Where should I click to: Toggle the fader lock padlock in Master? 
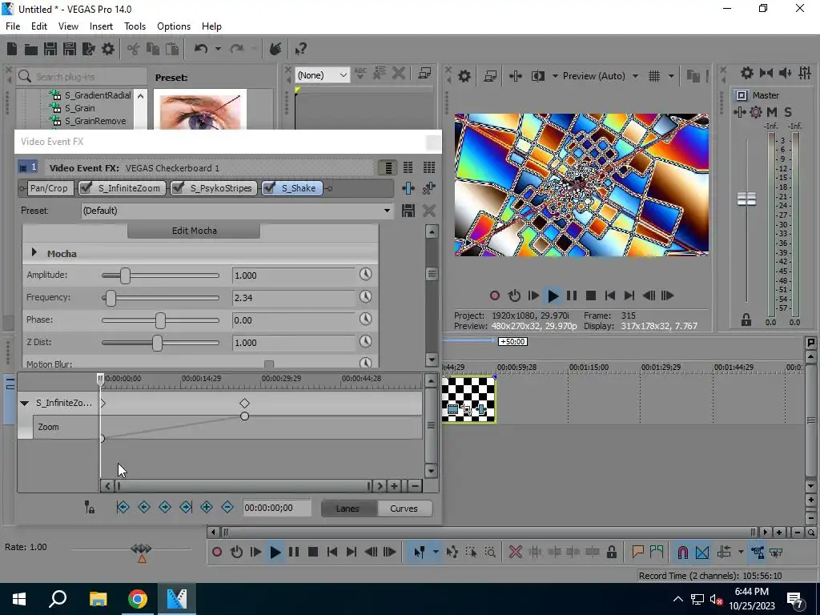pos(746,320)
